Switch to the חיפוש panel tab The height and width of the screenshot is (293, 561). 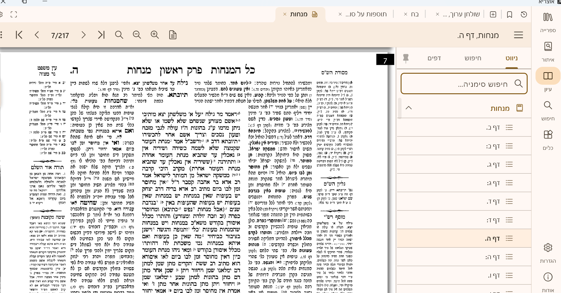click(x=473, y=58)
